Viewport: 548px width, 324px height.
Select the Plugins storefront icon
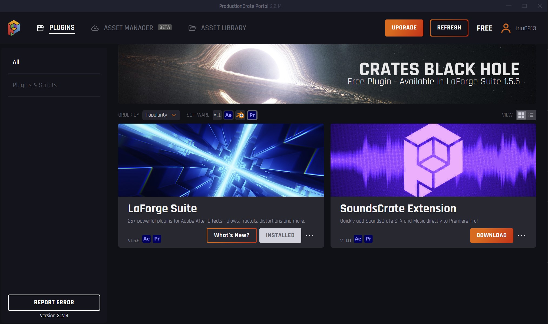coord(40,28)
